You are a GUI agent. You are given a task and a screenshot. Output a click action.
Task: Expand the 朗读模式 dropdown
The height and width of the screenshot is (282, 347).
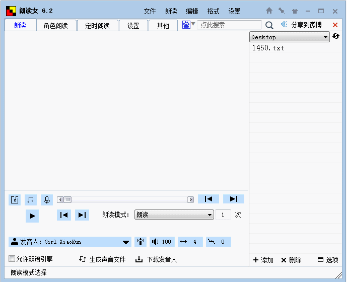pos(210,215)
